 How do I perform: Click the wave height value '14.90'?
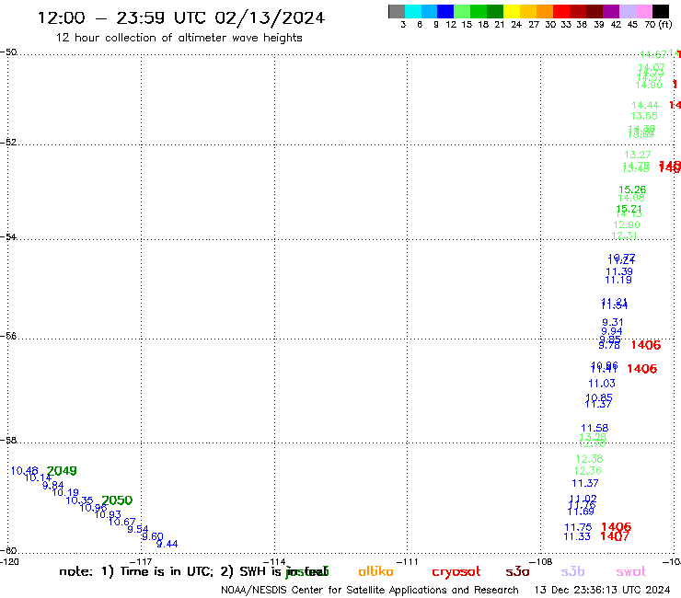pyautogui.click(x=649, y=86)
